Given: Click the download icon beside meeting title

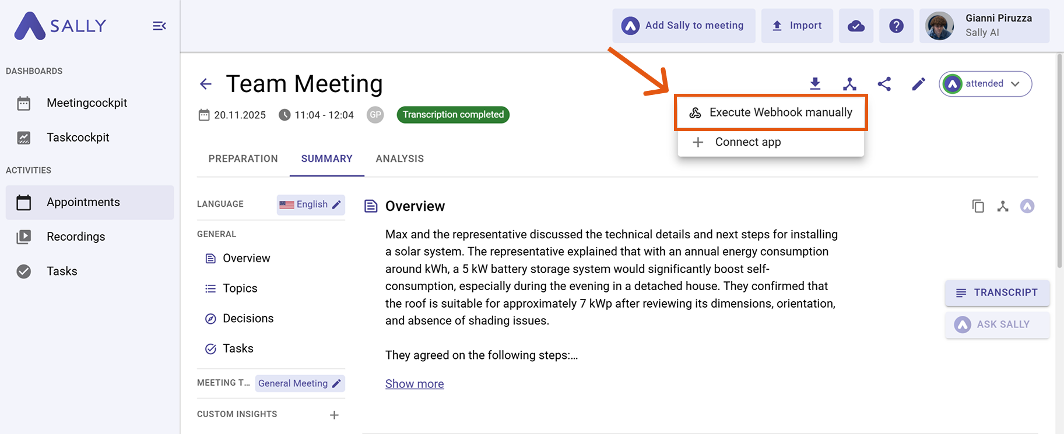Looking at the screenshot, I should (x=815, y=84).
